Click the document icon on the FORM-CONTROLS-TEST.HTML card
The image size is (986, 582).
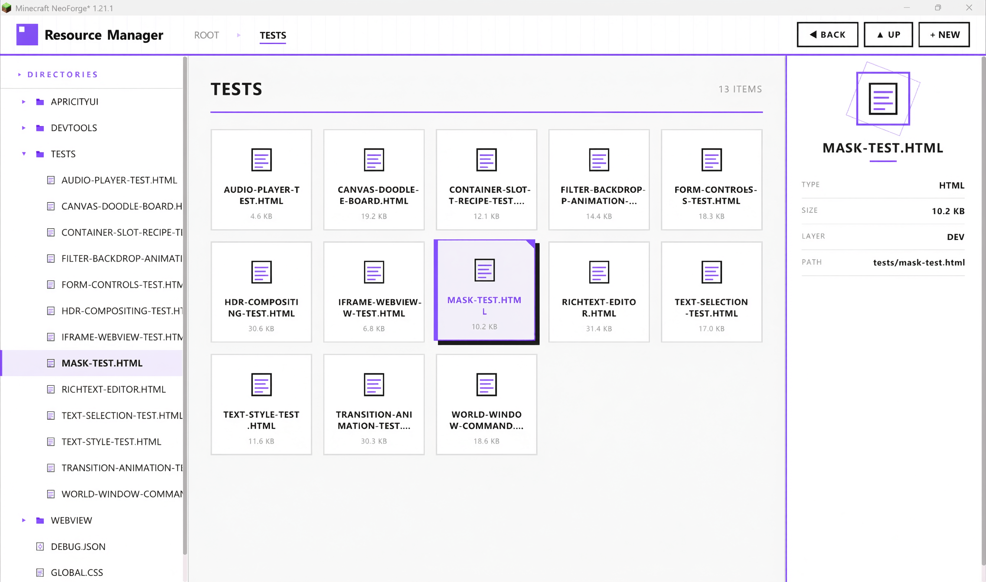click(x=711, y=160)
